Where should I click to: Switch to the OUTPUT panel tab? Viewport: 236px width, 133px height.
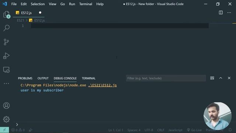tap(43, 78)
